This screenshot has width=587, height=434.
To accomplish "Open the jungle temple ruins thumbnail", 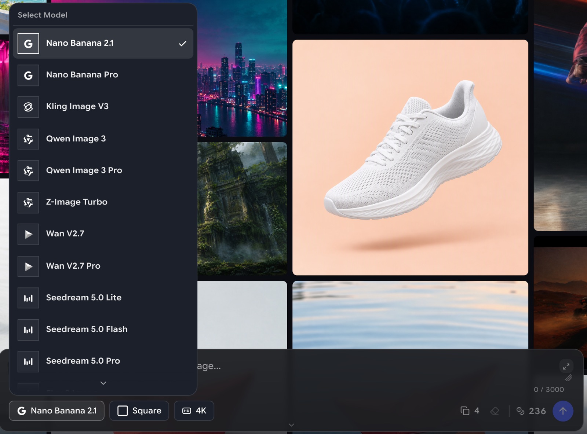I will click(x=242, y=209).
